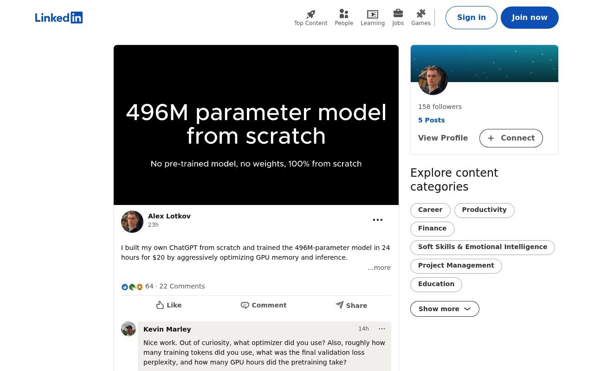Click the 158 followers text
Screen dimensions: 594x371
[x=440, y=107]
